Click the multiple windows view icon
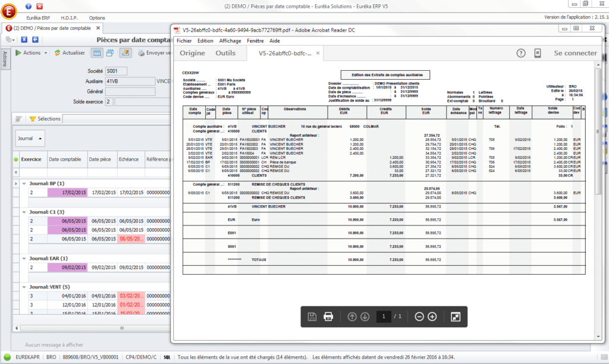Viewport: 609px width, 364px height. (109, 53)
